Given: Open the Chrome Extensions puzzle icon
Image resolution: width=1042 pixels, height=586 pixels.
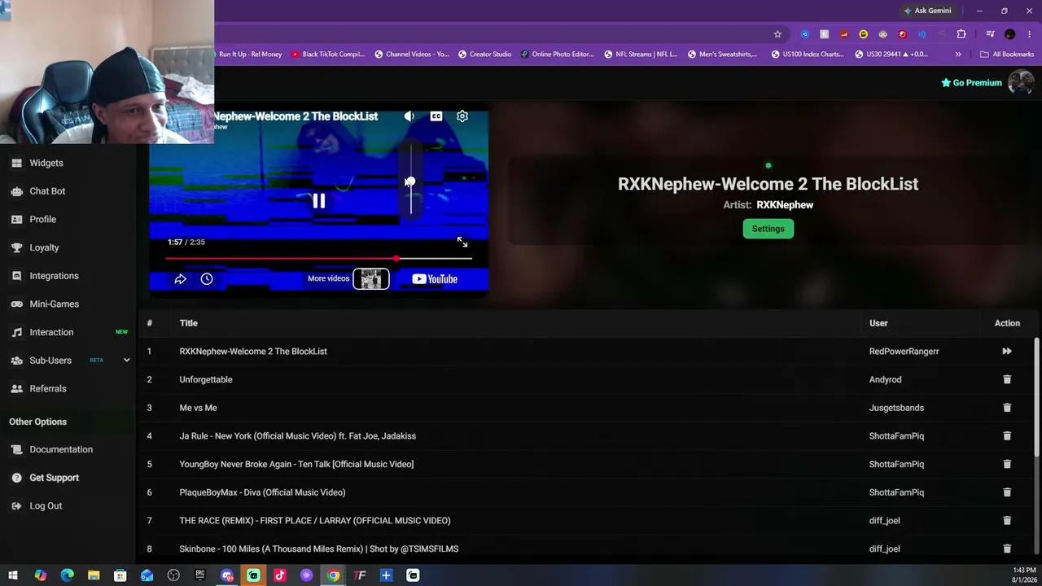Looking at the screenshot, I should 961,34.
